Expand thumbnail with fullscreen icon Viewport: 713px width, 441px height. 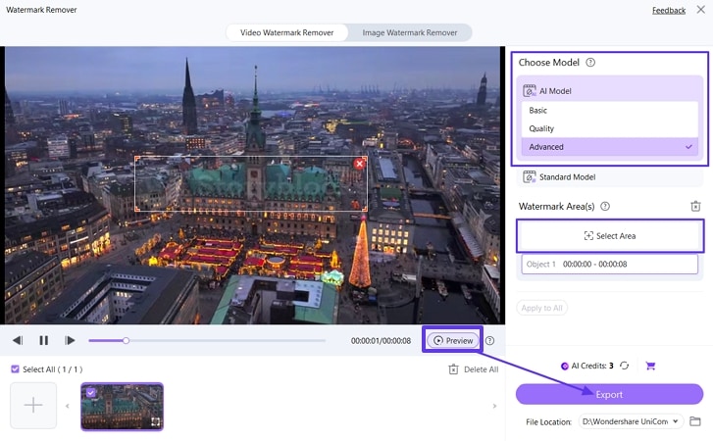[156, 422]
